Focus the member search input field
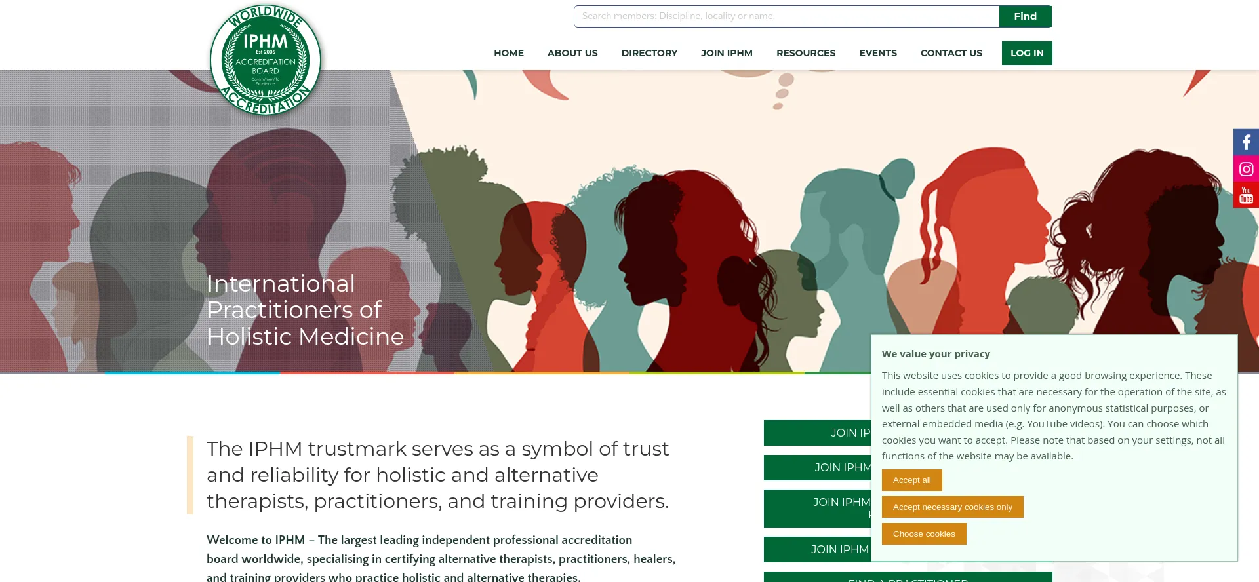The height and width of the screenshot is (582, 1259). (786, 16)
